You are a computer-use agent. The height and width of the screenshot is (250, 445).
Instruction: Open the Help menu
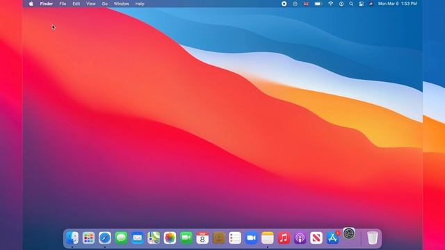tap(140, 3)
